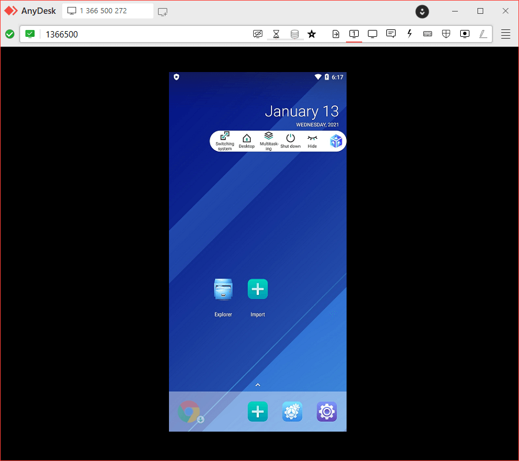This screenshot has height=461, width=519.
Task: Open the chat panel in the AnyDesk toolbar
Action: 391,34
